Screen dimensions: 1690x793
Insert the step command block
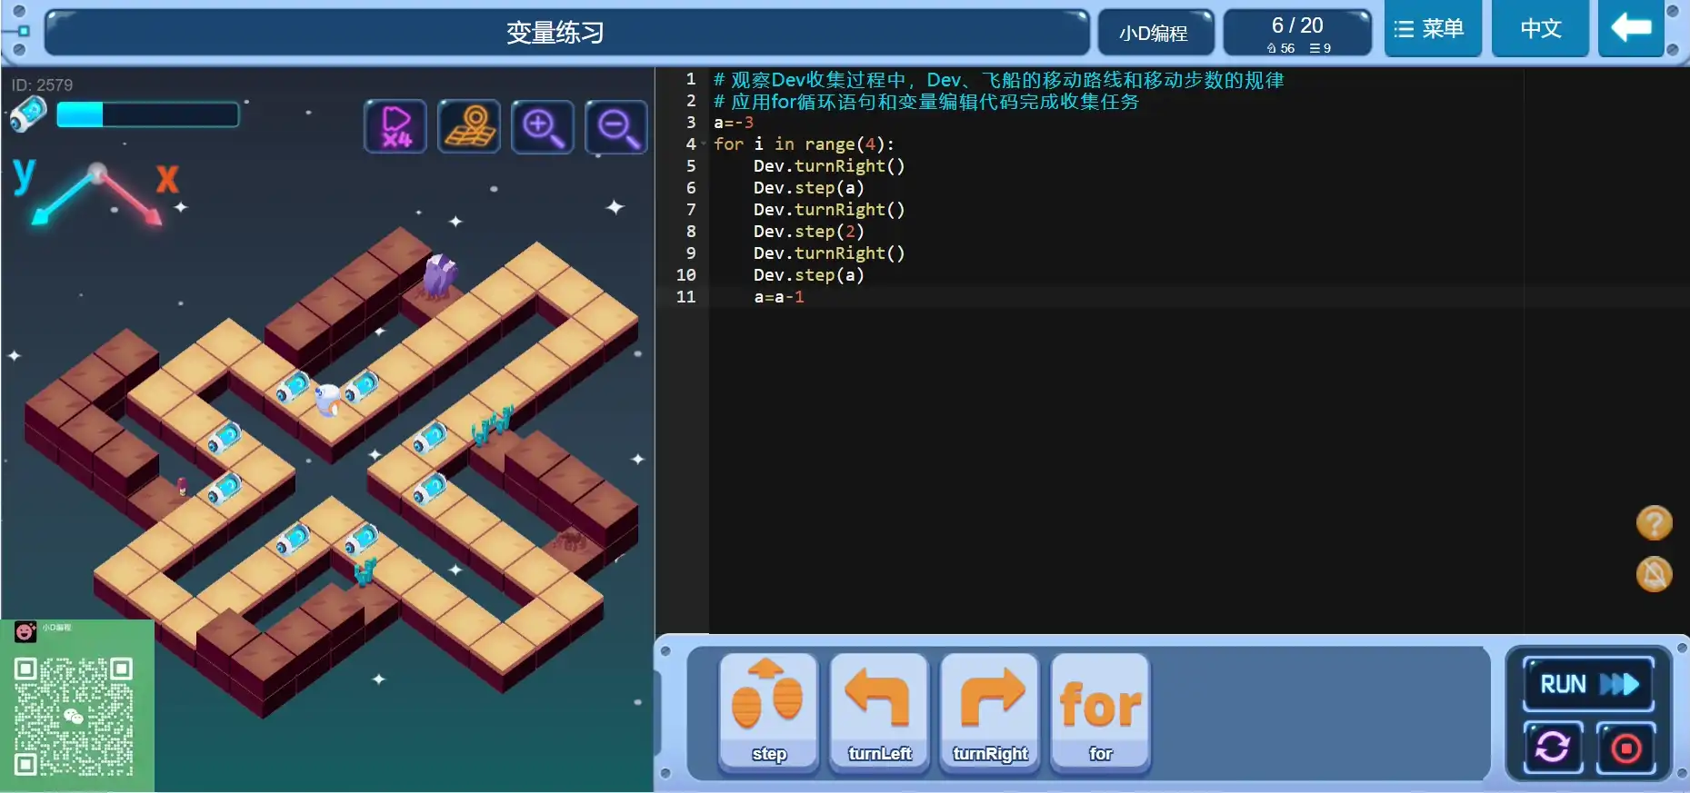point(768,712)
